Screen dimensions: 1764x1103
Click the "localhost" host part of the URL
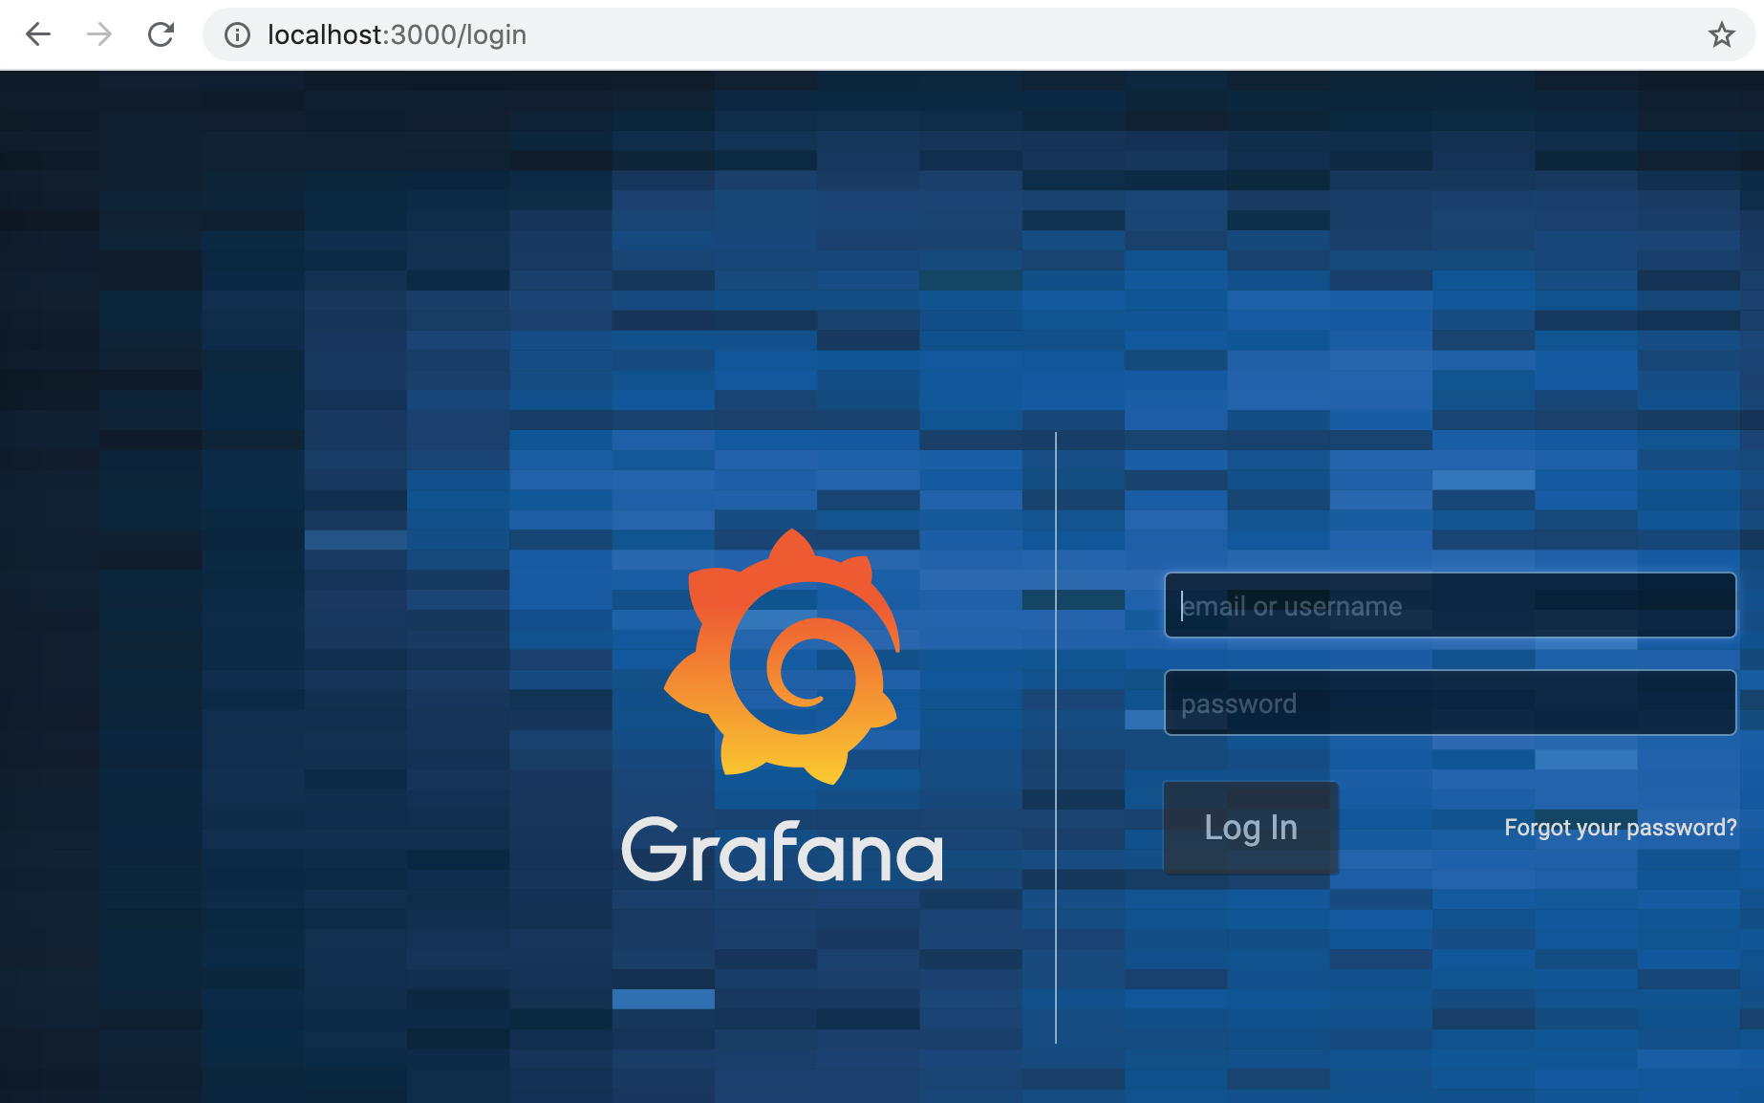point(324,35)
